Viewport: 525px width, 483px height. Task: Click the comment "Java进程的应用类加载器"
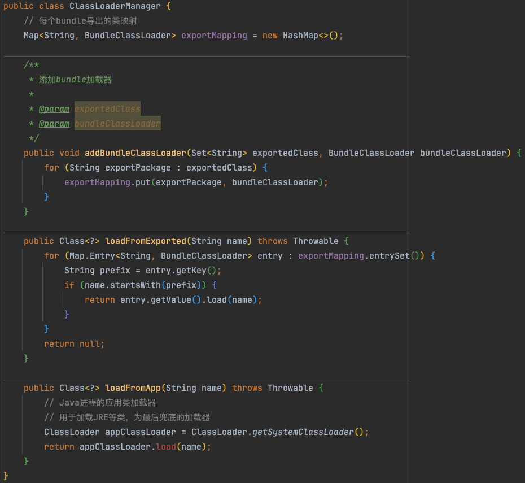click(107, 403)
